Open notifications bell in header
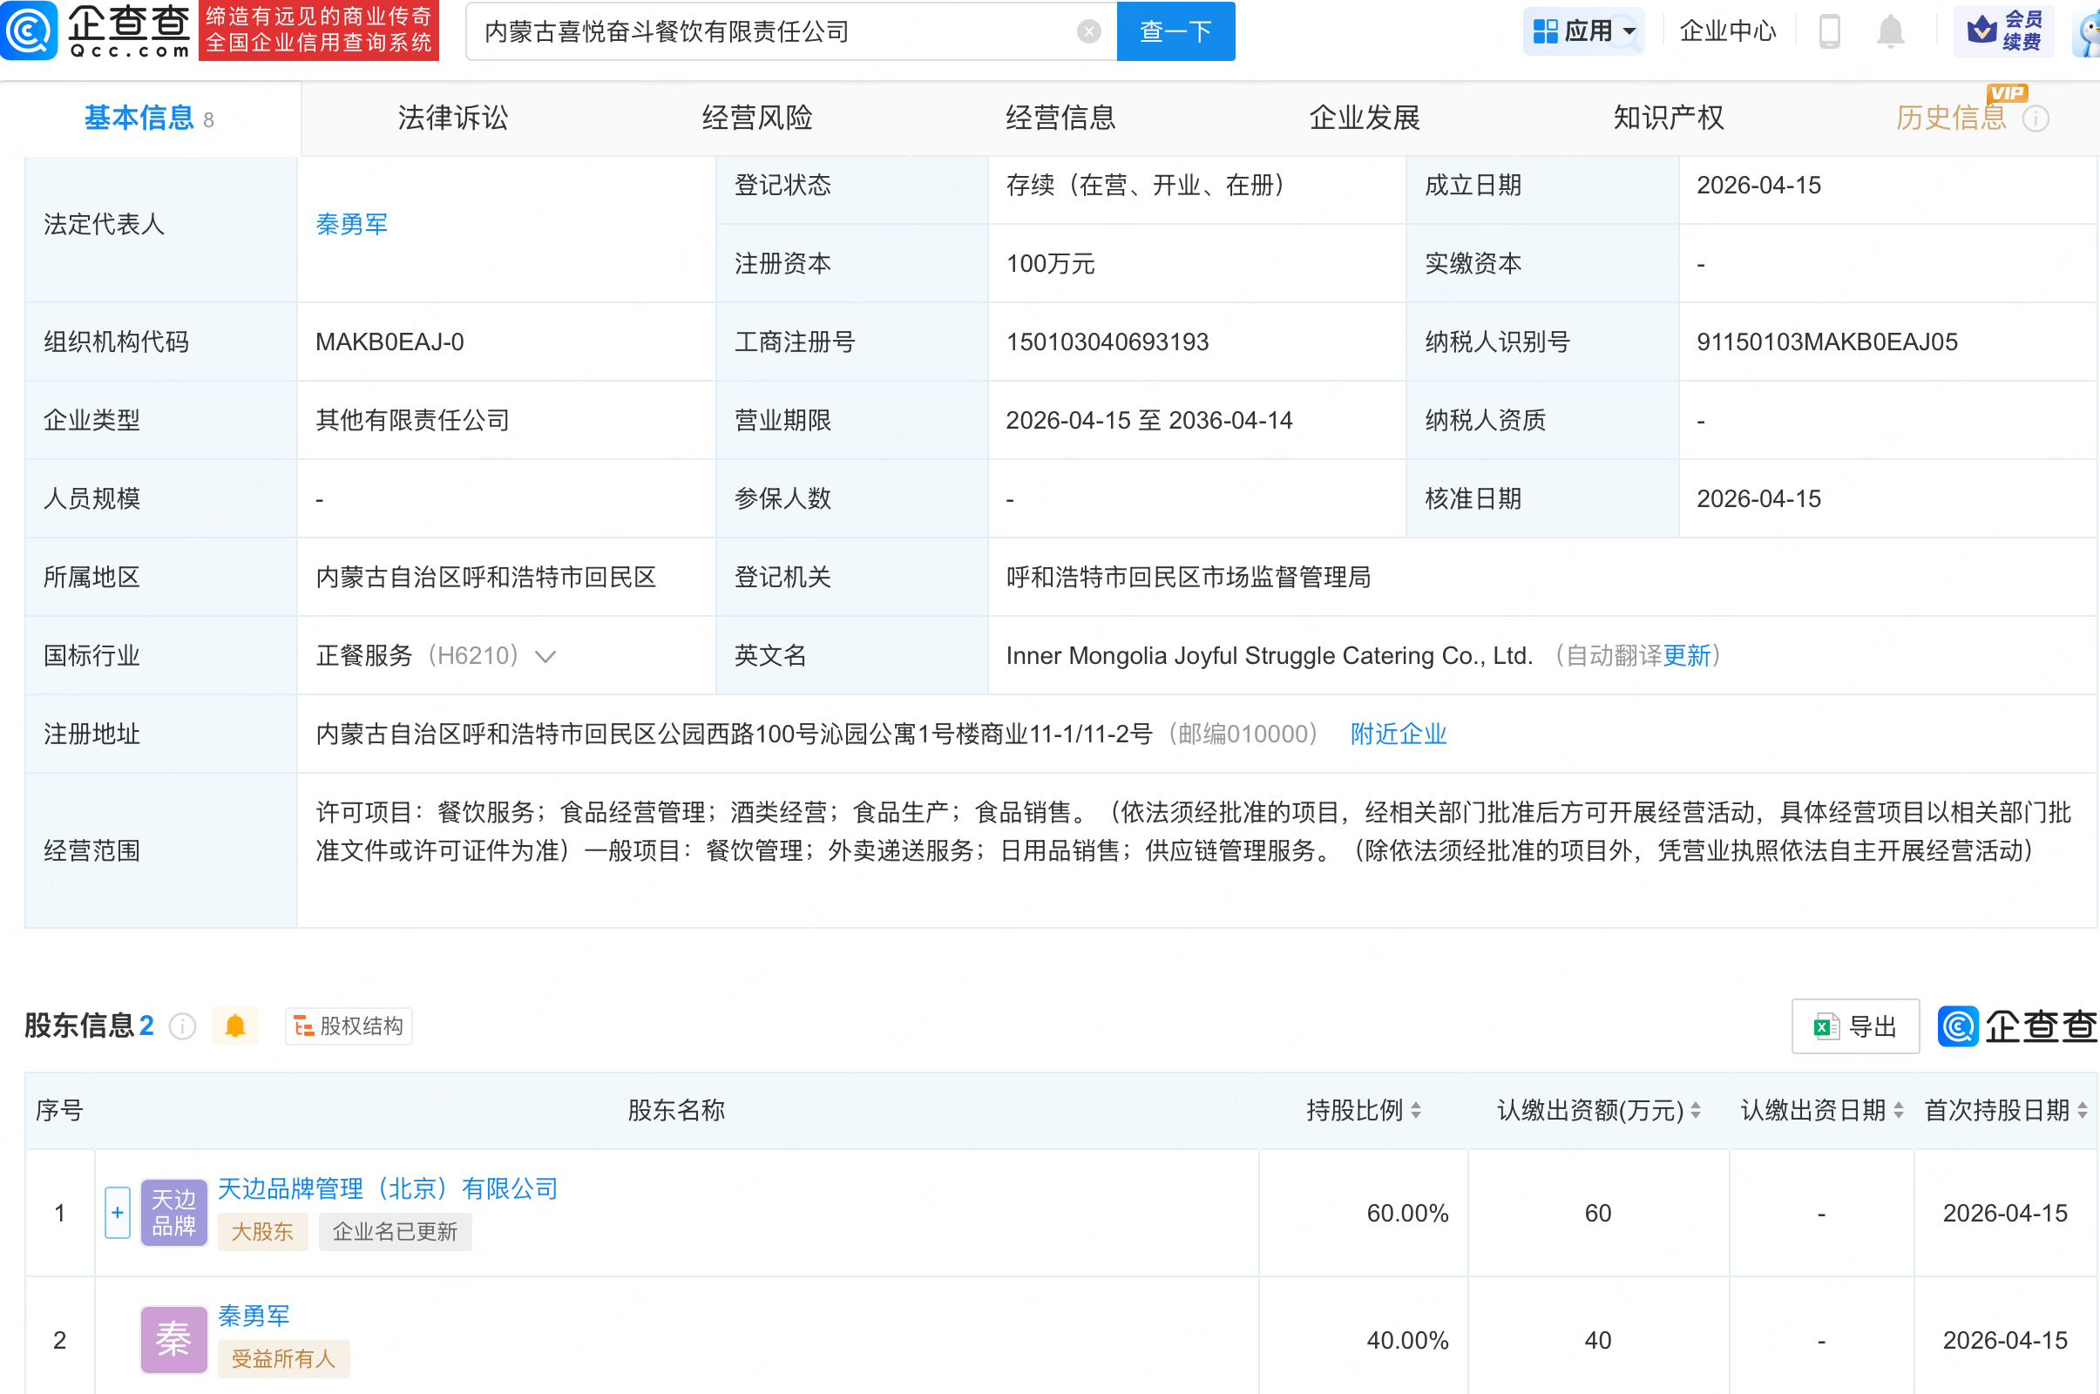This screenshot has height=1394, width=2100. click(1889, 32)
